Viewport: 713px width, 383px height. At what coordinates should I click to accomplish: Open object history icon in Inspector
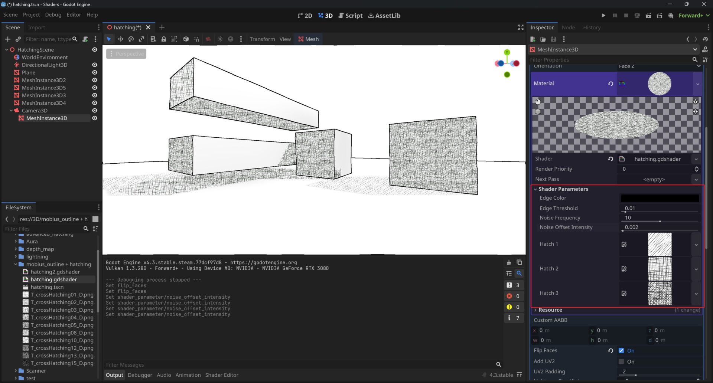[705, 39]
